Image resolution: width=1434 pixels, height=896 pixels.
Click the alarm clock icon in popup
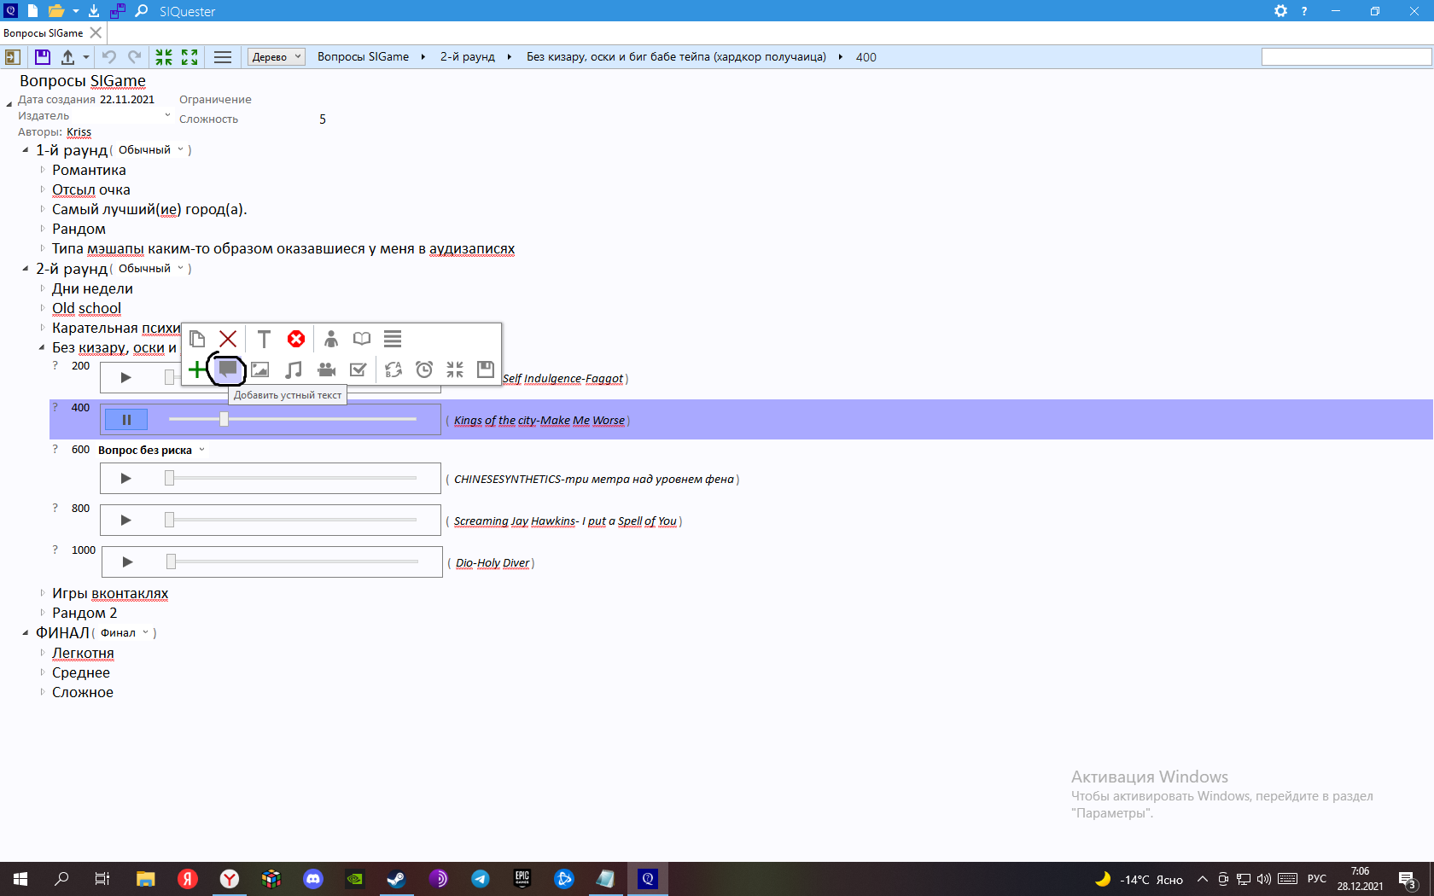(424, 369)
